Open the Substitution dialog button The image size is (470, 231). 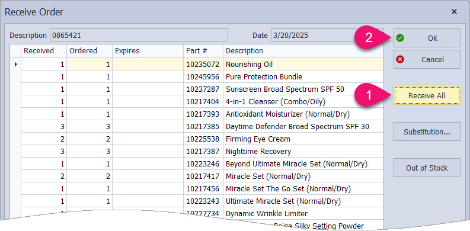427,131
